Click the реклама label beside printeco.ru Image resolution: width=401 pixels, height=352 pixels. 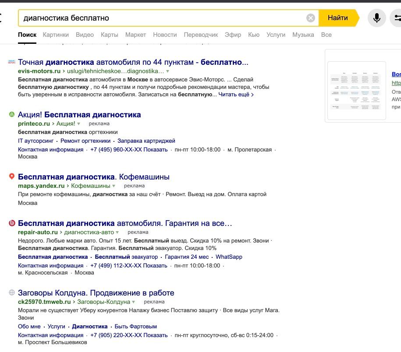click(99, 123)
